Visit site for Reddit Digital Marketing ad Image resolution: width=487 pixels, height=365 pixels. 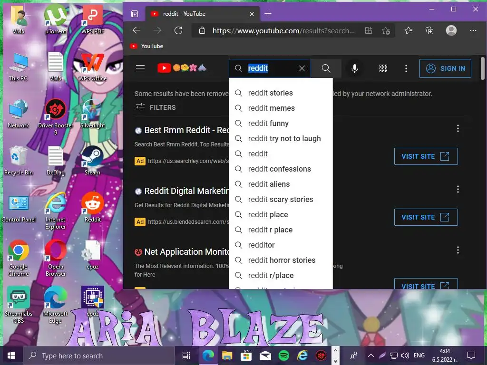click(x=426, y=217)
